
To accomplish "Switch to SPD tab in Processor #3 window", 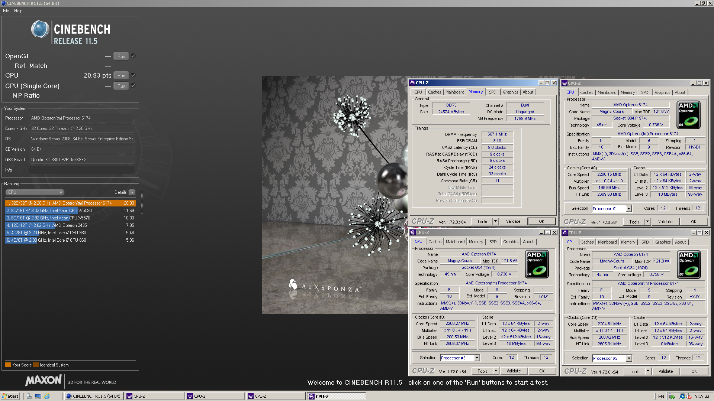I will pos(493,242).
